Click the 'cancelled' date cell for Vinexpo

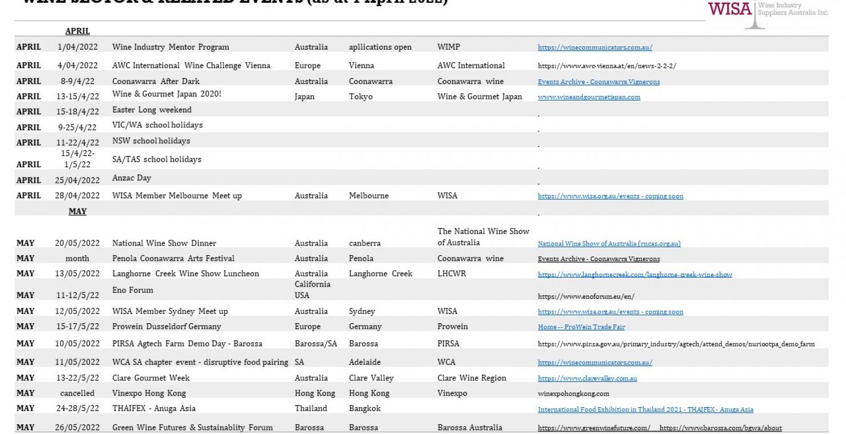pyautogui.click(x=78, y=393)
